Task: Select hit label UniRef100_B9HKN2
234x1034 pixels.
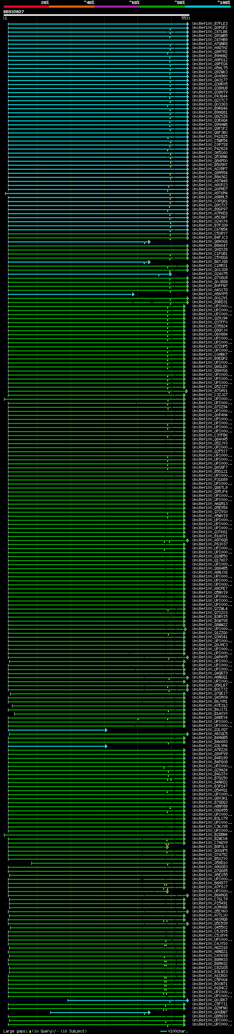Action: pyautogui.click(x=210, y=56)
